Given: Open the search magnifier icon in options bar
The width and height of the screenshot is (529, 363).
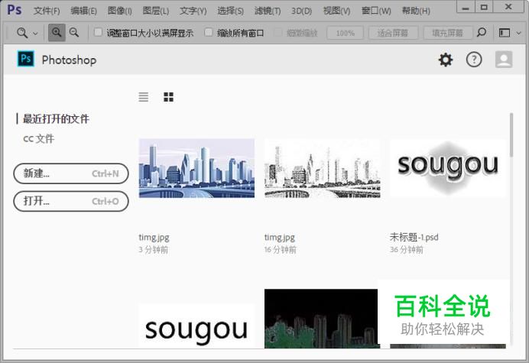Looking at the screenshot, I should pyautogui.click(x=482, y=32).
